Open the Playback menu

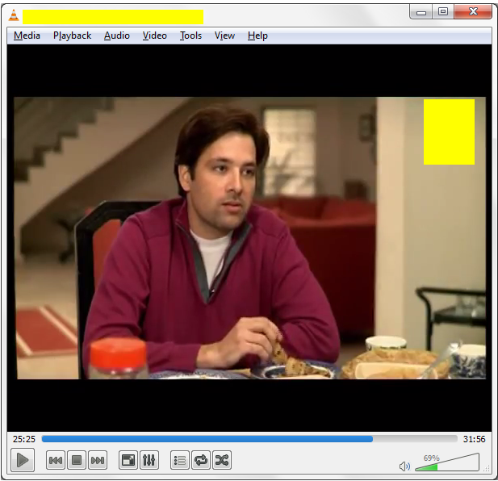tap(73, 36)
